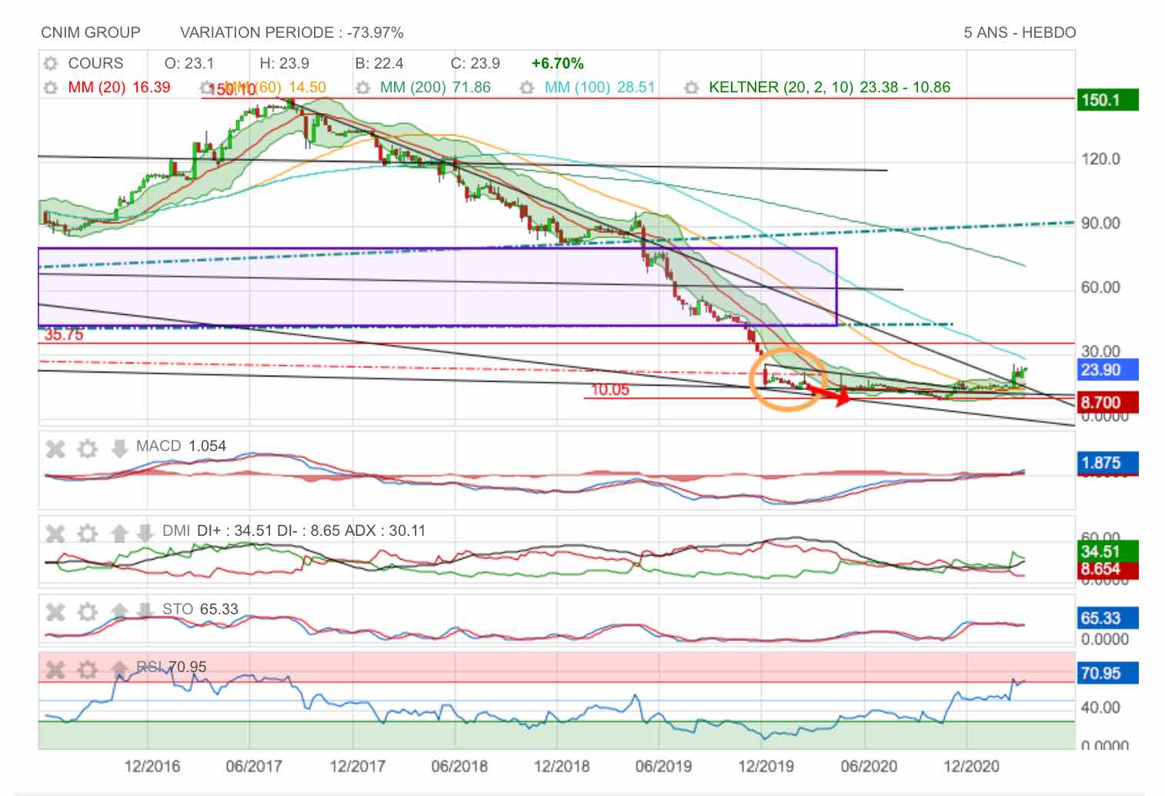This screenshot has height=796, width=1165.
Task: Click the 06/2017 date on time axis
Action: 254,766
